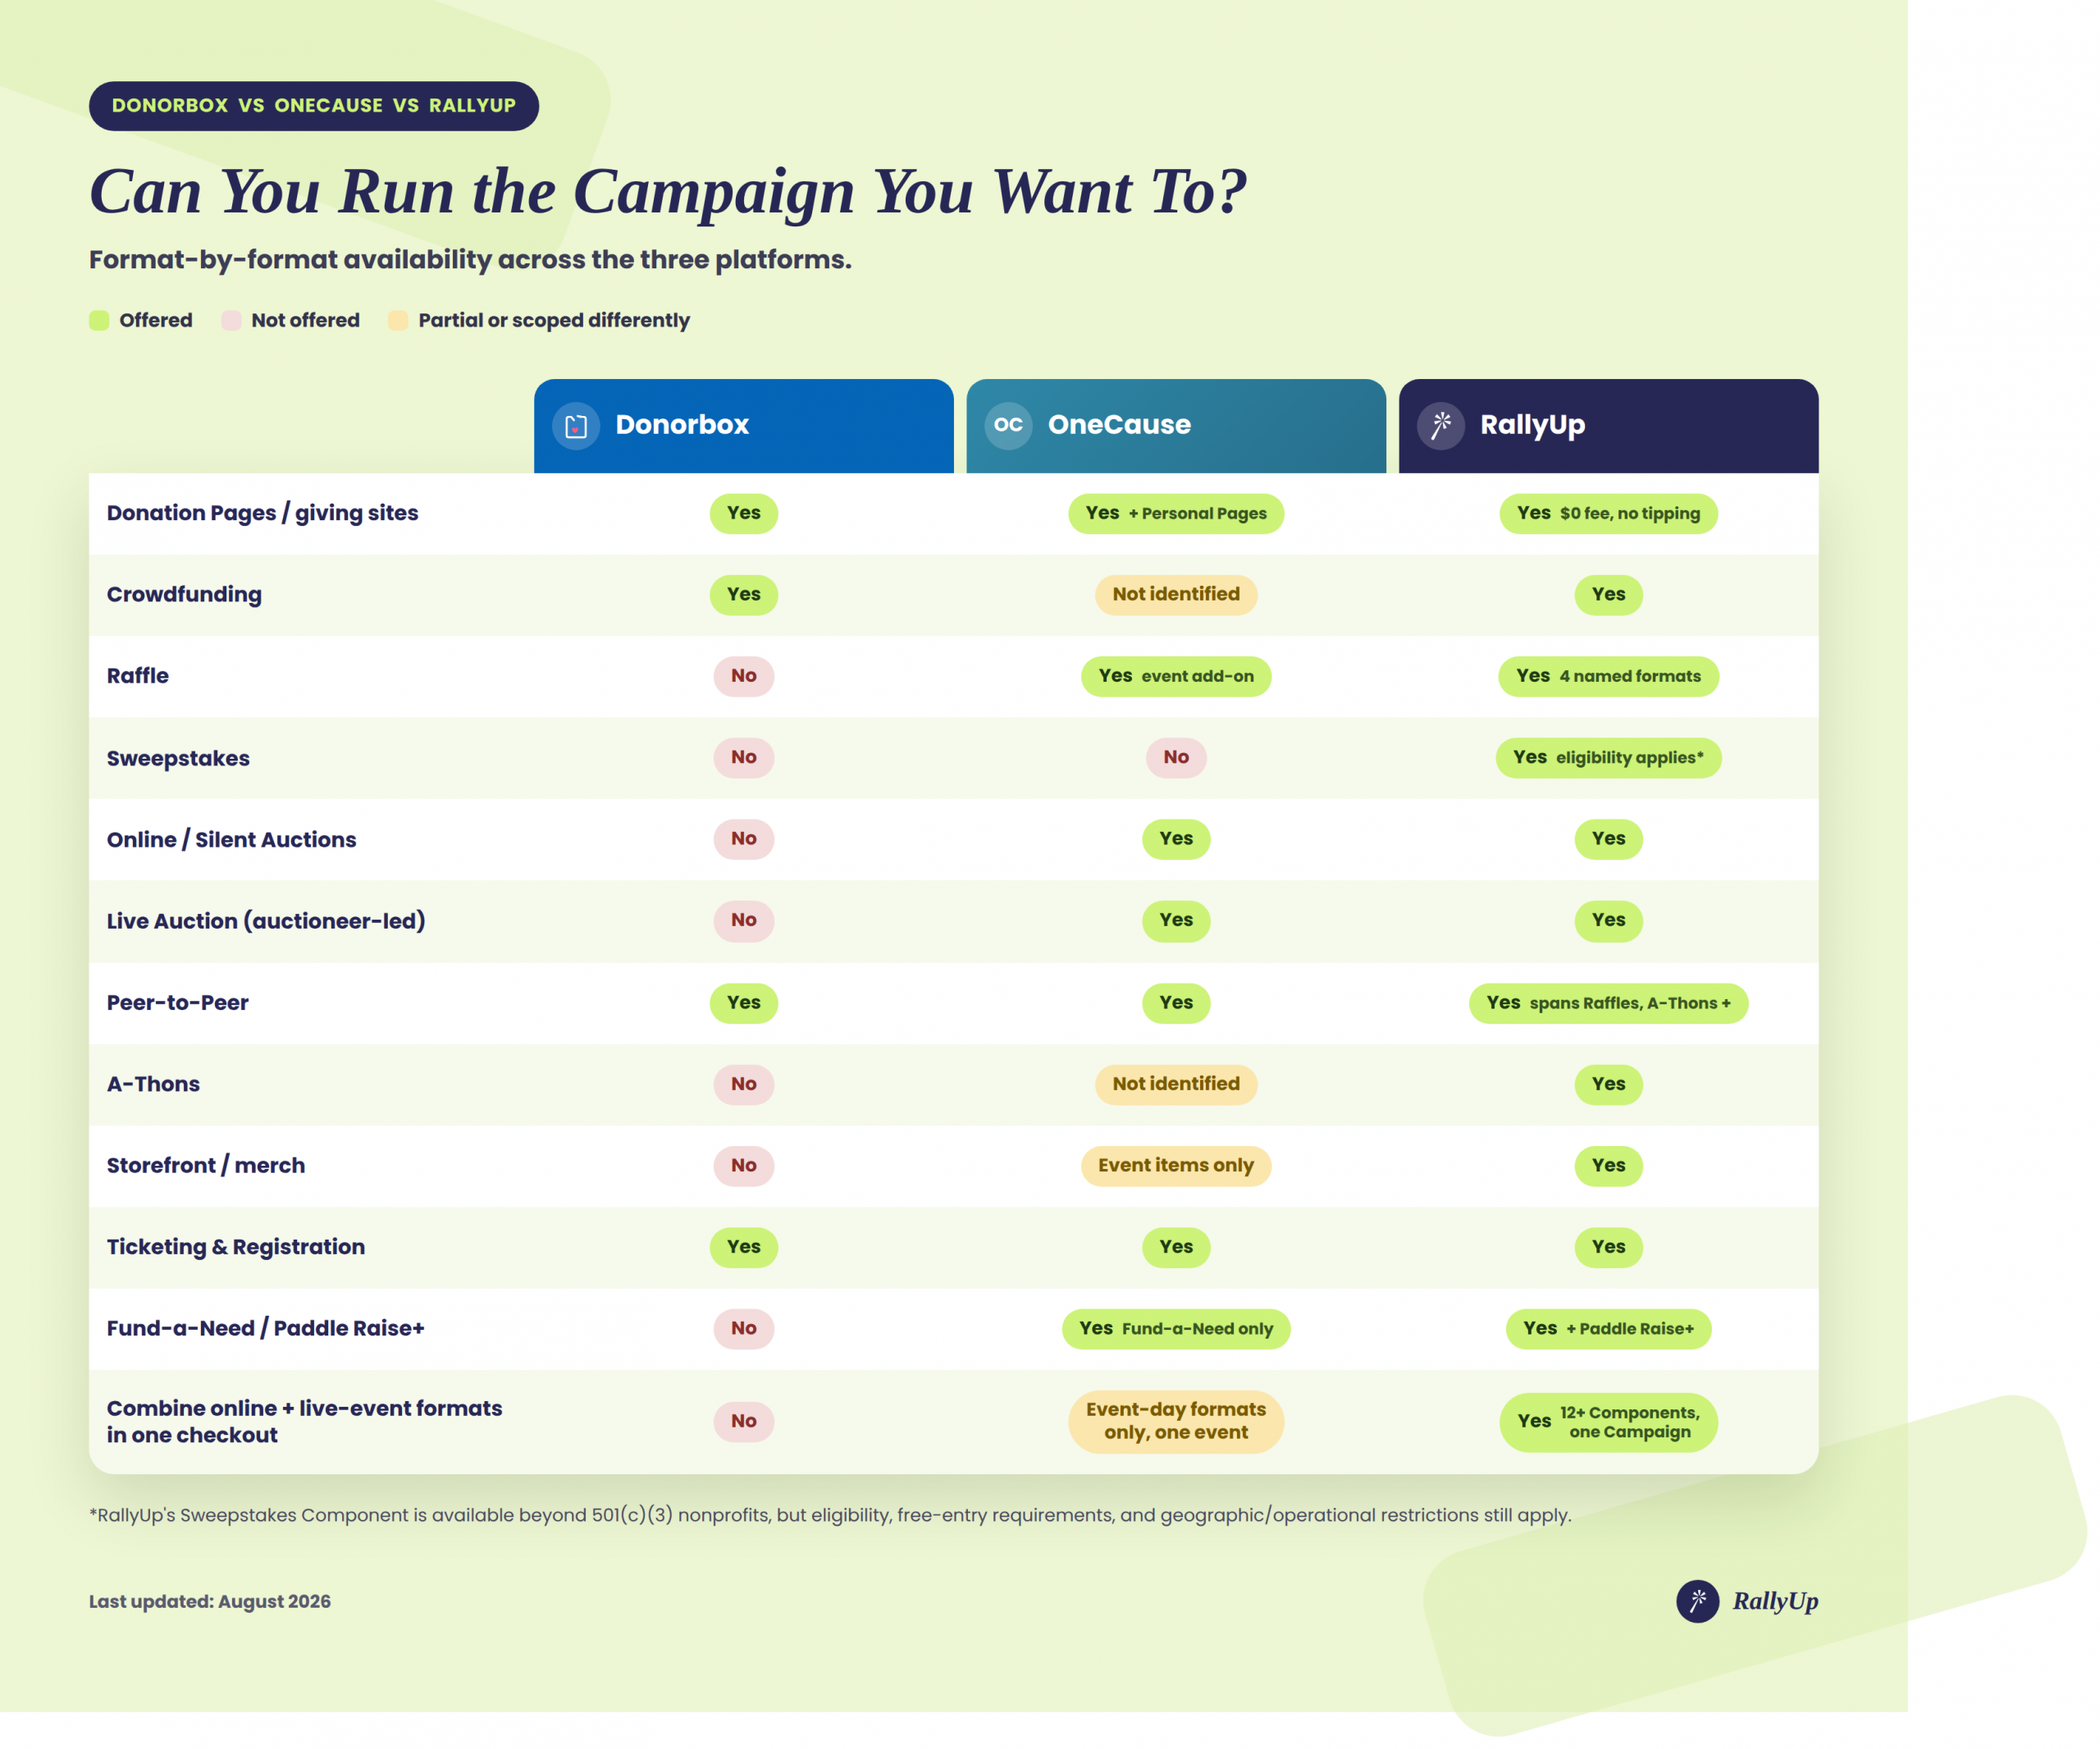Click OneCause 'Yes event add-on' pill
Screen dimensions: 2100x1749
[1176, 677]
